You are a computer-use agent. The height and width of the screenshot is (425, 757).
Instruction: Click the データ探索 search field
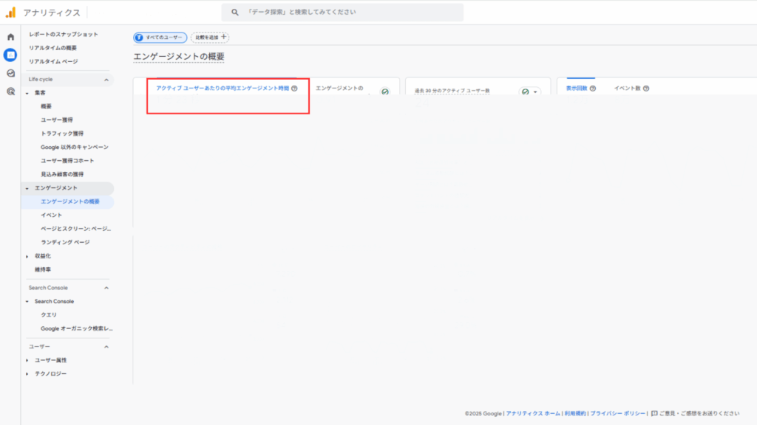click(347, 13)
